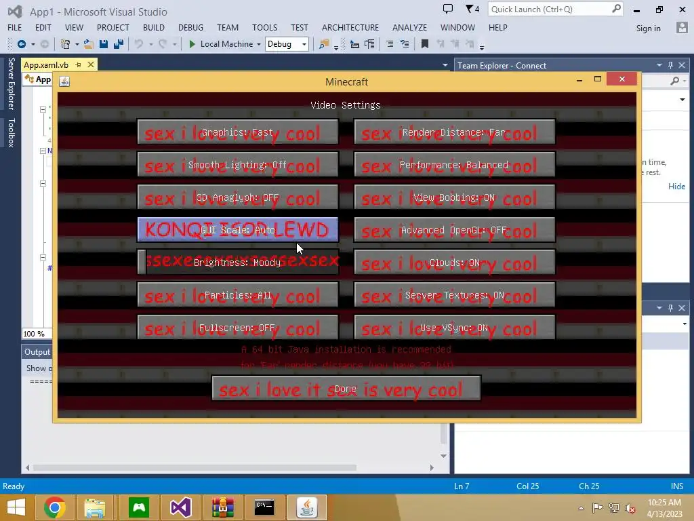This screenshot has width=694, height=521.
Task: Click the comment out lines icon
Action: tap(390, 44)
